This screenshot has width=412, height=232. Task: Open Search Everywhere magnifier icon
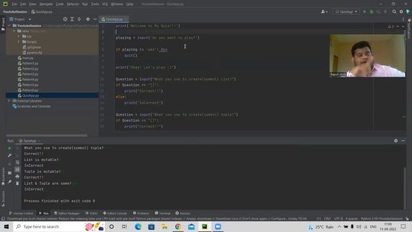pyautogui.click(x=394, y=12)
